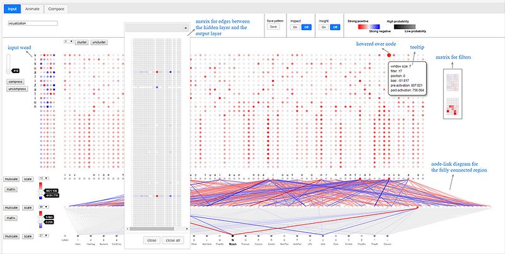Screen dimensions: 505x254
Task: Open the dropdown beside the bottom scale button
Action: tap(42, 235)
